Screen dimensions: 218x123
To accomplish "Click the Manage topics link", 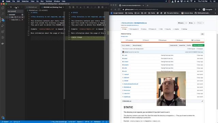I will point(124,37).
